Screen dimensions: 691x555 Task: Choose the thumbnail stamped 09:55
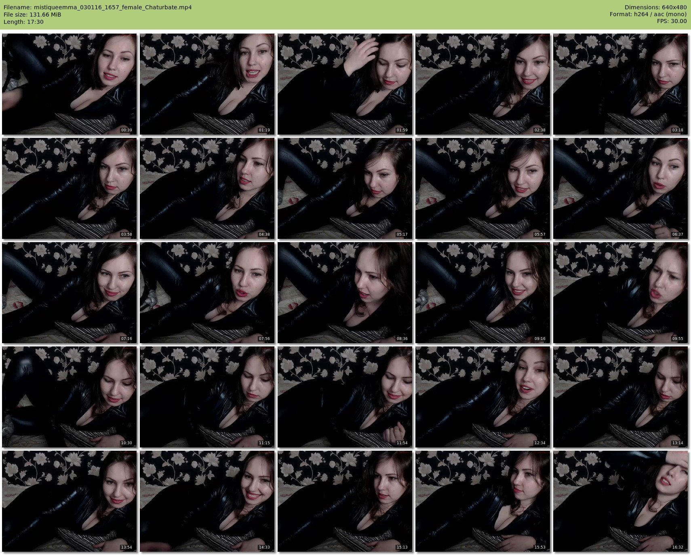pyautogui.click(x=621, y=293)
